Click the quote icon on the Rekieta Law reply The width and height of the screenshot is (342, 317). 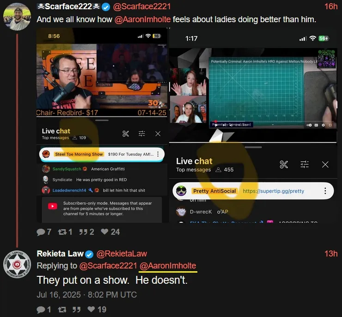[77, 309]
